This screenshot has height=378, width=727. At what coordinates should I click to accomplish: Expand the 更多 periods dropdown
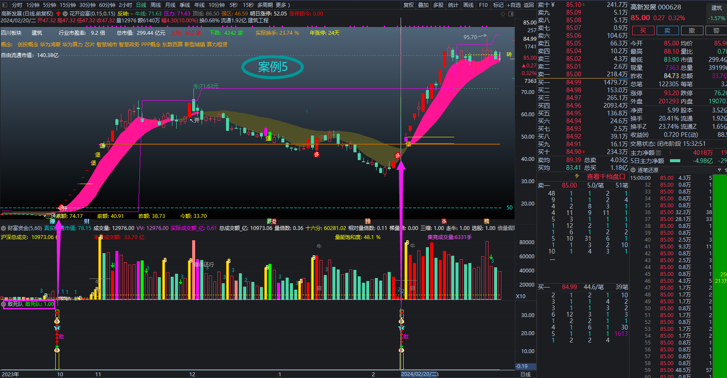click(283, 5)
